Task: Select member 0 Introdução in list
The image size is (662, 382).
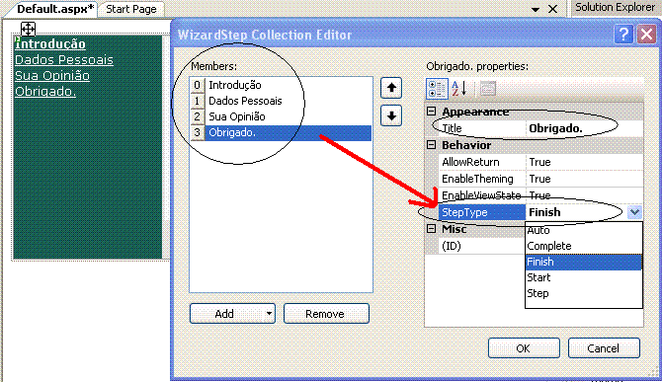Action: (281, 85)
